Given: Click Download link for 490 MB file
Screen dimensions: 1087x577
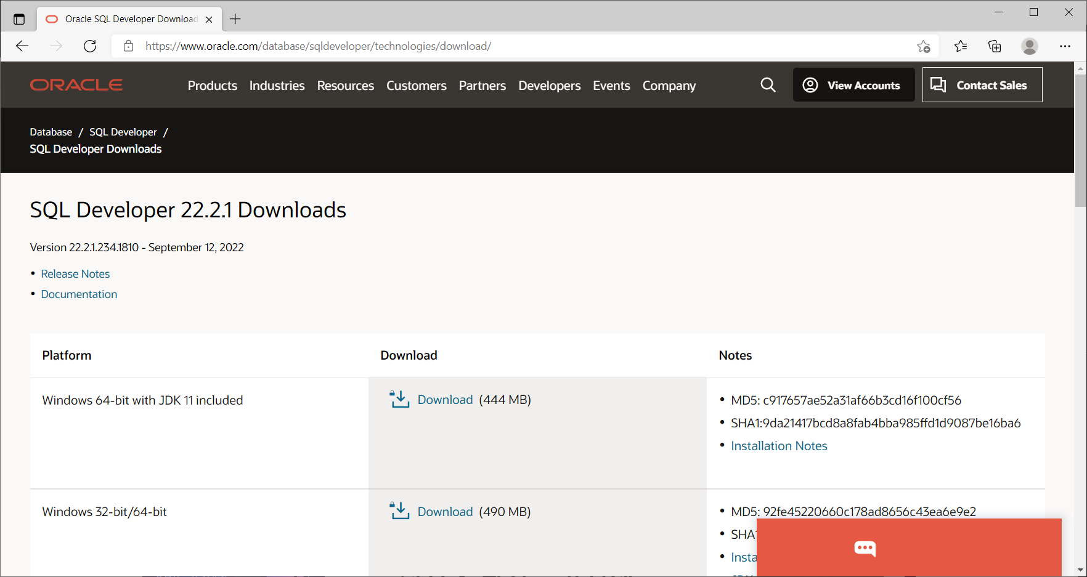Looking at the screenshot, I should (446, 512).
